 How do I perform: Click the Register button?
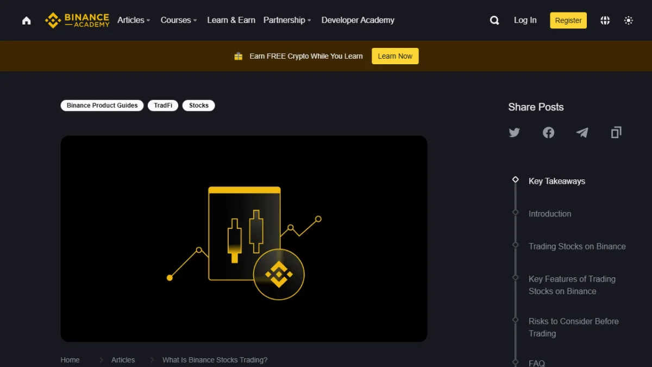click(x=568, y=20)
